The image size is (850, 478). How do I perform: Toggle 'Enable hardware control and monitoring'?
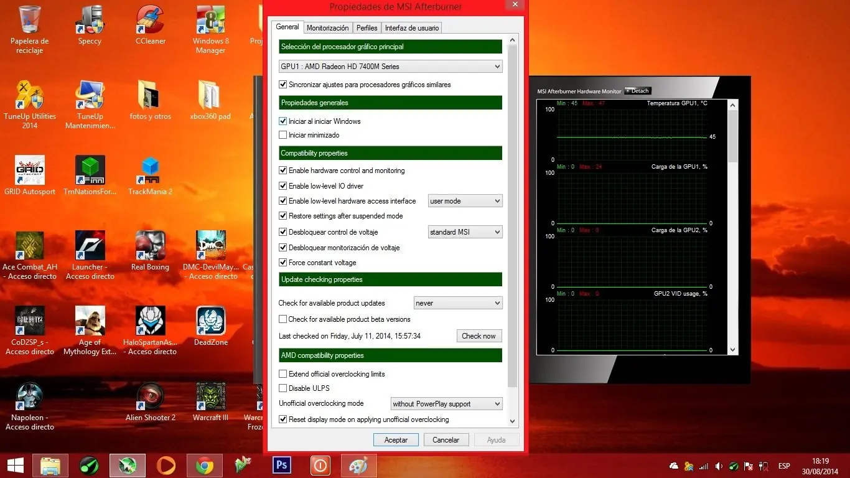[283, 171]
